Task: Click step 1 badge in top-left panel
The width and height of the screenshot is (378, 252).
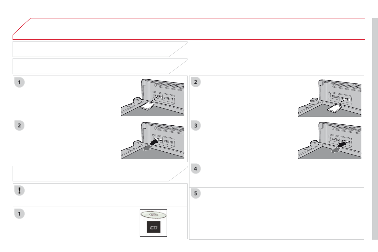Action: [x=20, y=83]
